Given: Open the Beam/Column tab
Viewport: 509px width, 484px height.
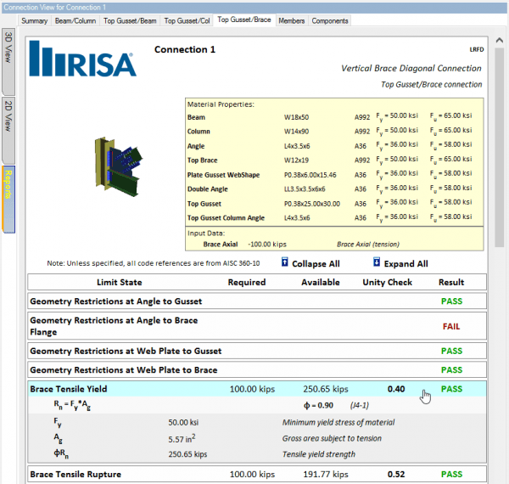Looking at the screenshot, I should (75, 20).
